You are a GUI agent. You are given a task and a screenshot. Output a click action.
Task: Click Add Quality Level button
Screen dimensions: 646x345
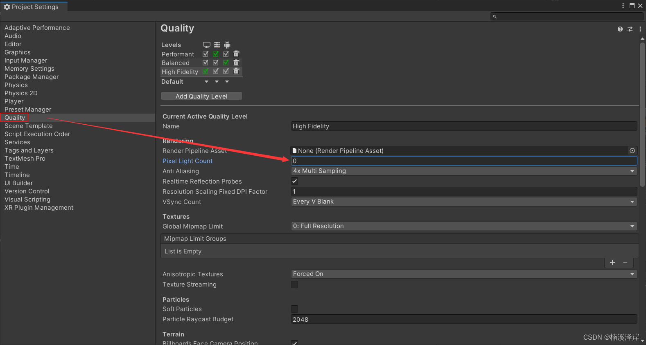tap(201, 96)
